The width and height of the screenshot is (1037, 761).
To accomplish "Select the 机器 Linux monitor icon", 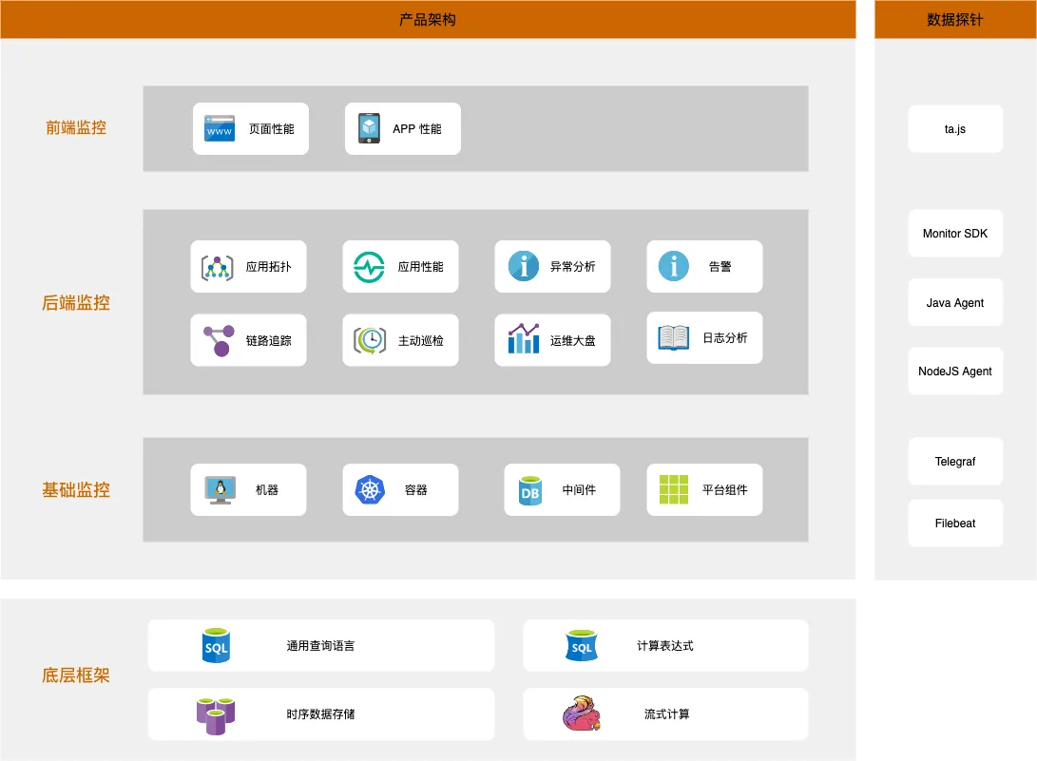I will 220,490.
